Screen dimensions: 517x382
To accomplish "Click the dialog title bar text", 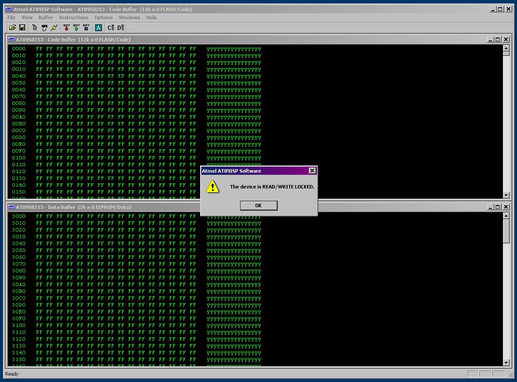I will [232, 171].
